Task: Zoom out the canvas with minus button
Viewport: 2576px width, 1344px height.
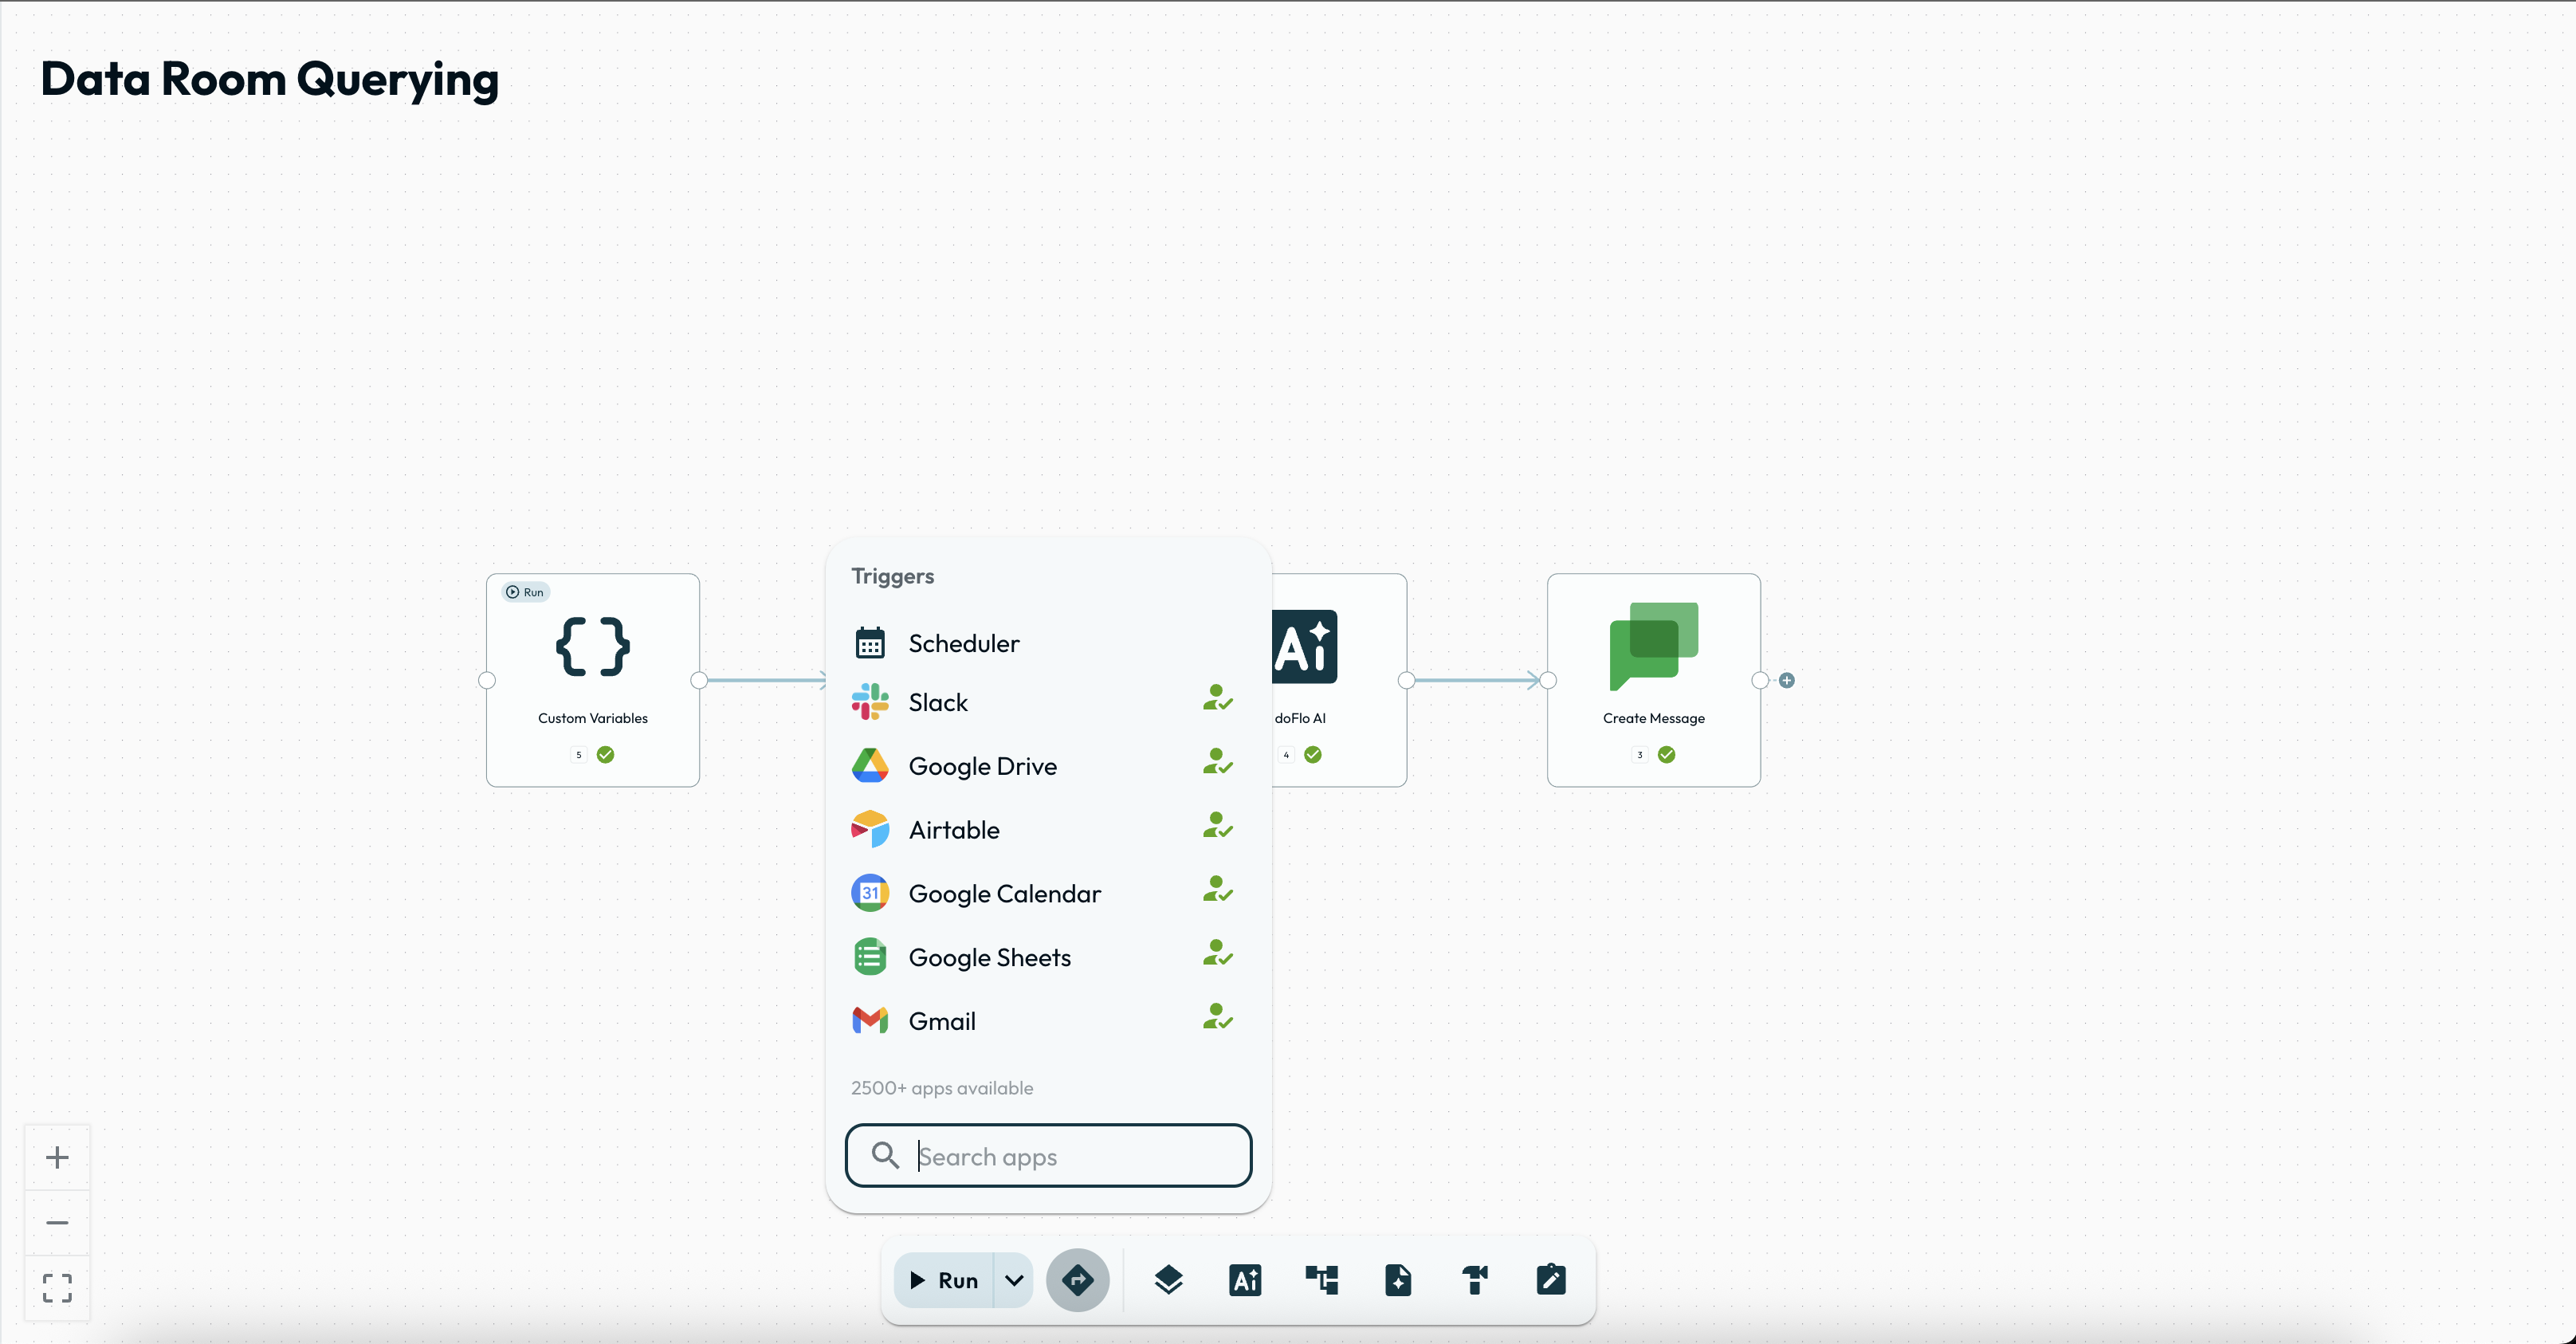Action: point(57,1222)
